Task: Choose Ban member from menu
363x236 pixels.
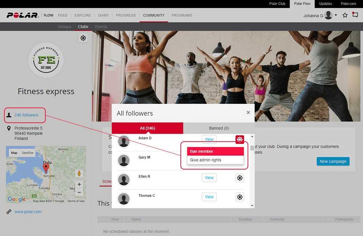Action: [215, 151]
